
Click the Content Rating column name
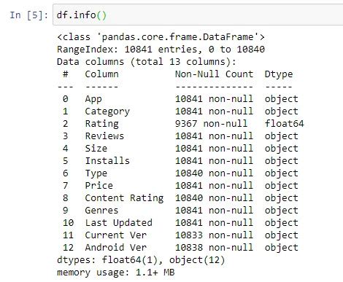[x=124, y=198]
